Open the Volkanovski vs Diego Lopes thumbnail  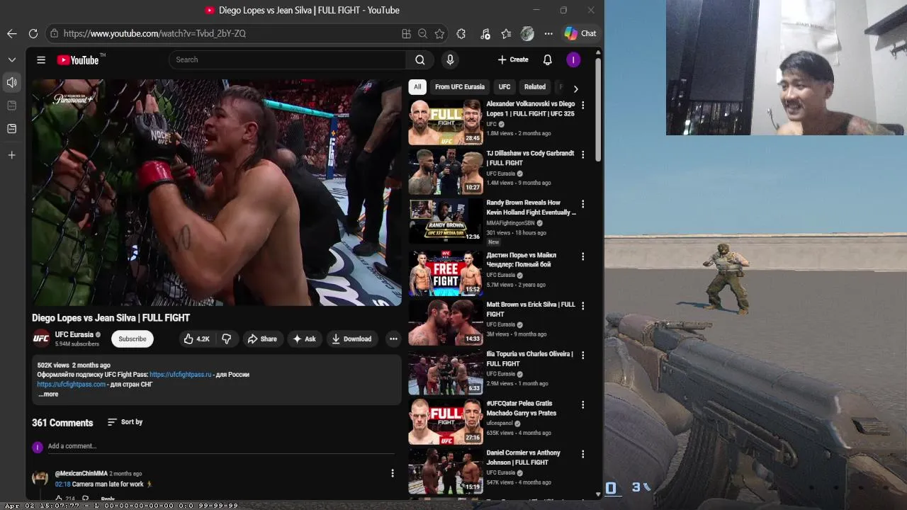tap(446, 122)
